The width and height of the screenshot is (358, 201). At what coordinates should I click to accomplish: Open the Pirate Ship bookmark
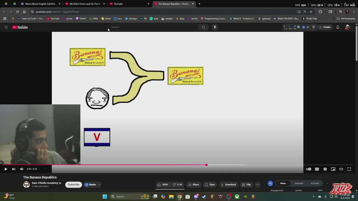tap(310, 19)
